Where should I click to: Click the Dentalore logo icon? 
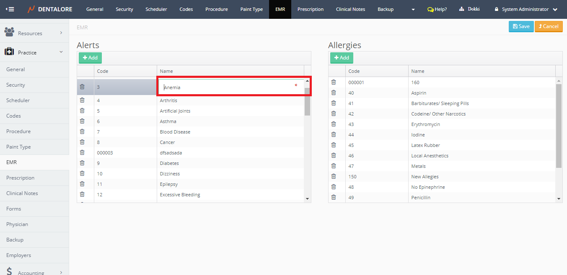(x=31, y=9)
